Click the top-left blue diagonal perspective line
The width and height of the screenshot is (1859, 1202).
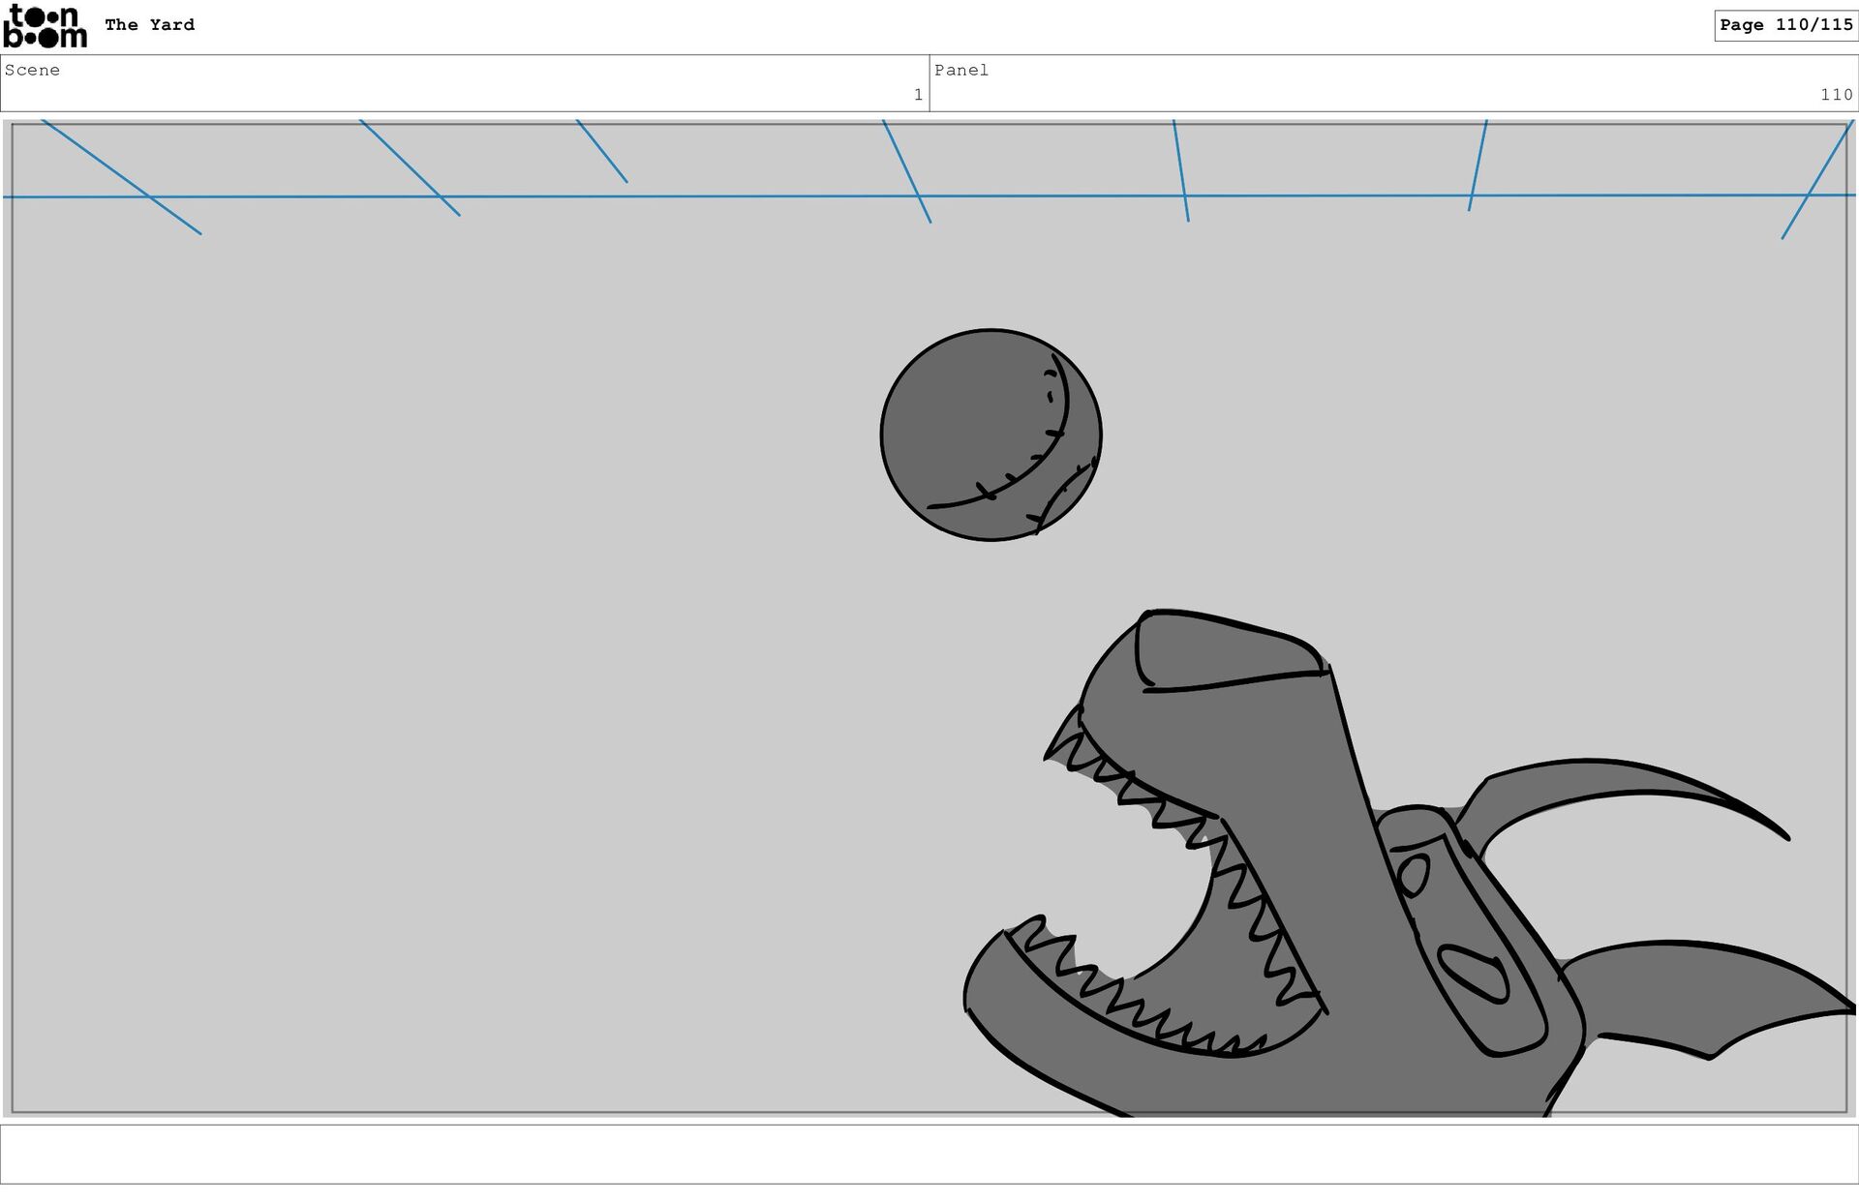tap(121, 176)
